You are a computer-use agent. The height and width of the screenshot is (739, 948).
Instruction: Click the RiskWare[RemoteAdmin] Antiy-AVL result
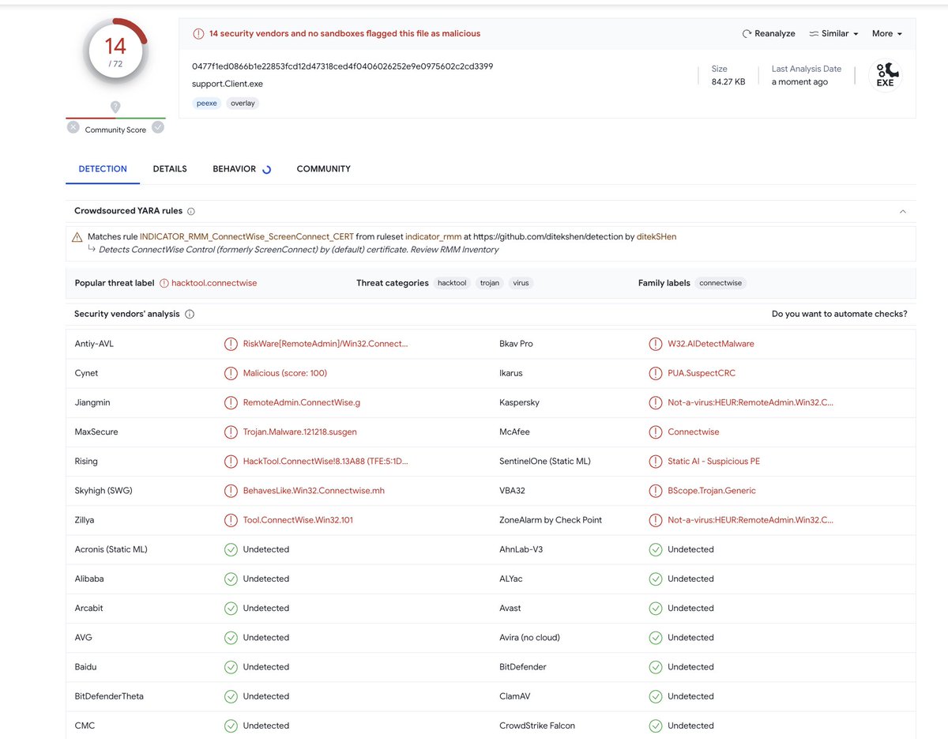(325, 344)
